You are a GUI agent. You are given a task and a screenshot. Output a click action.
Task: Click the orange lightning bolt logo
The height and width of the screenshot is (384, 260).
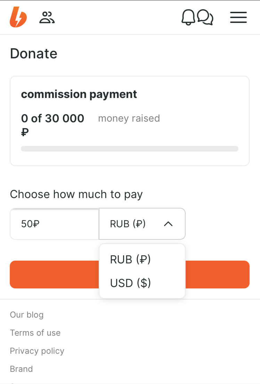coord(18,17)
